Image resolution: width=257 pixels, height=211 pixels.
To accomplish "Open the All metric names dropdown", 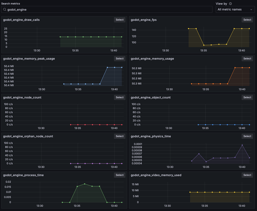I will 235,10.
